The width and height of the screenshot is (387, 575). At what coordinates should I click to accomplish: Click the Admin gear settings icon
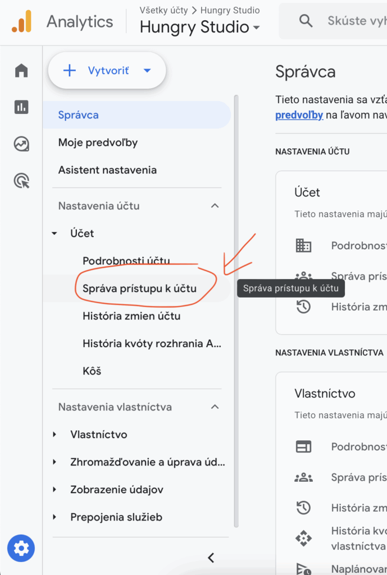click(x=21, y=547)
